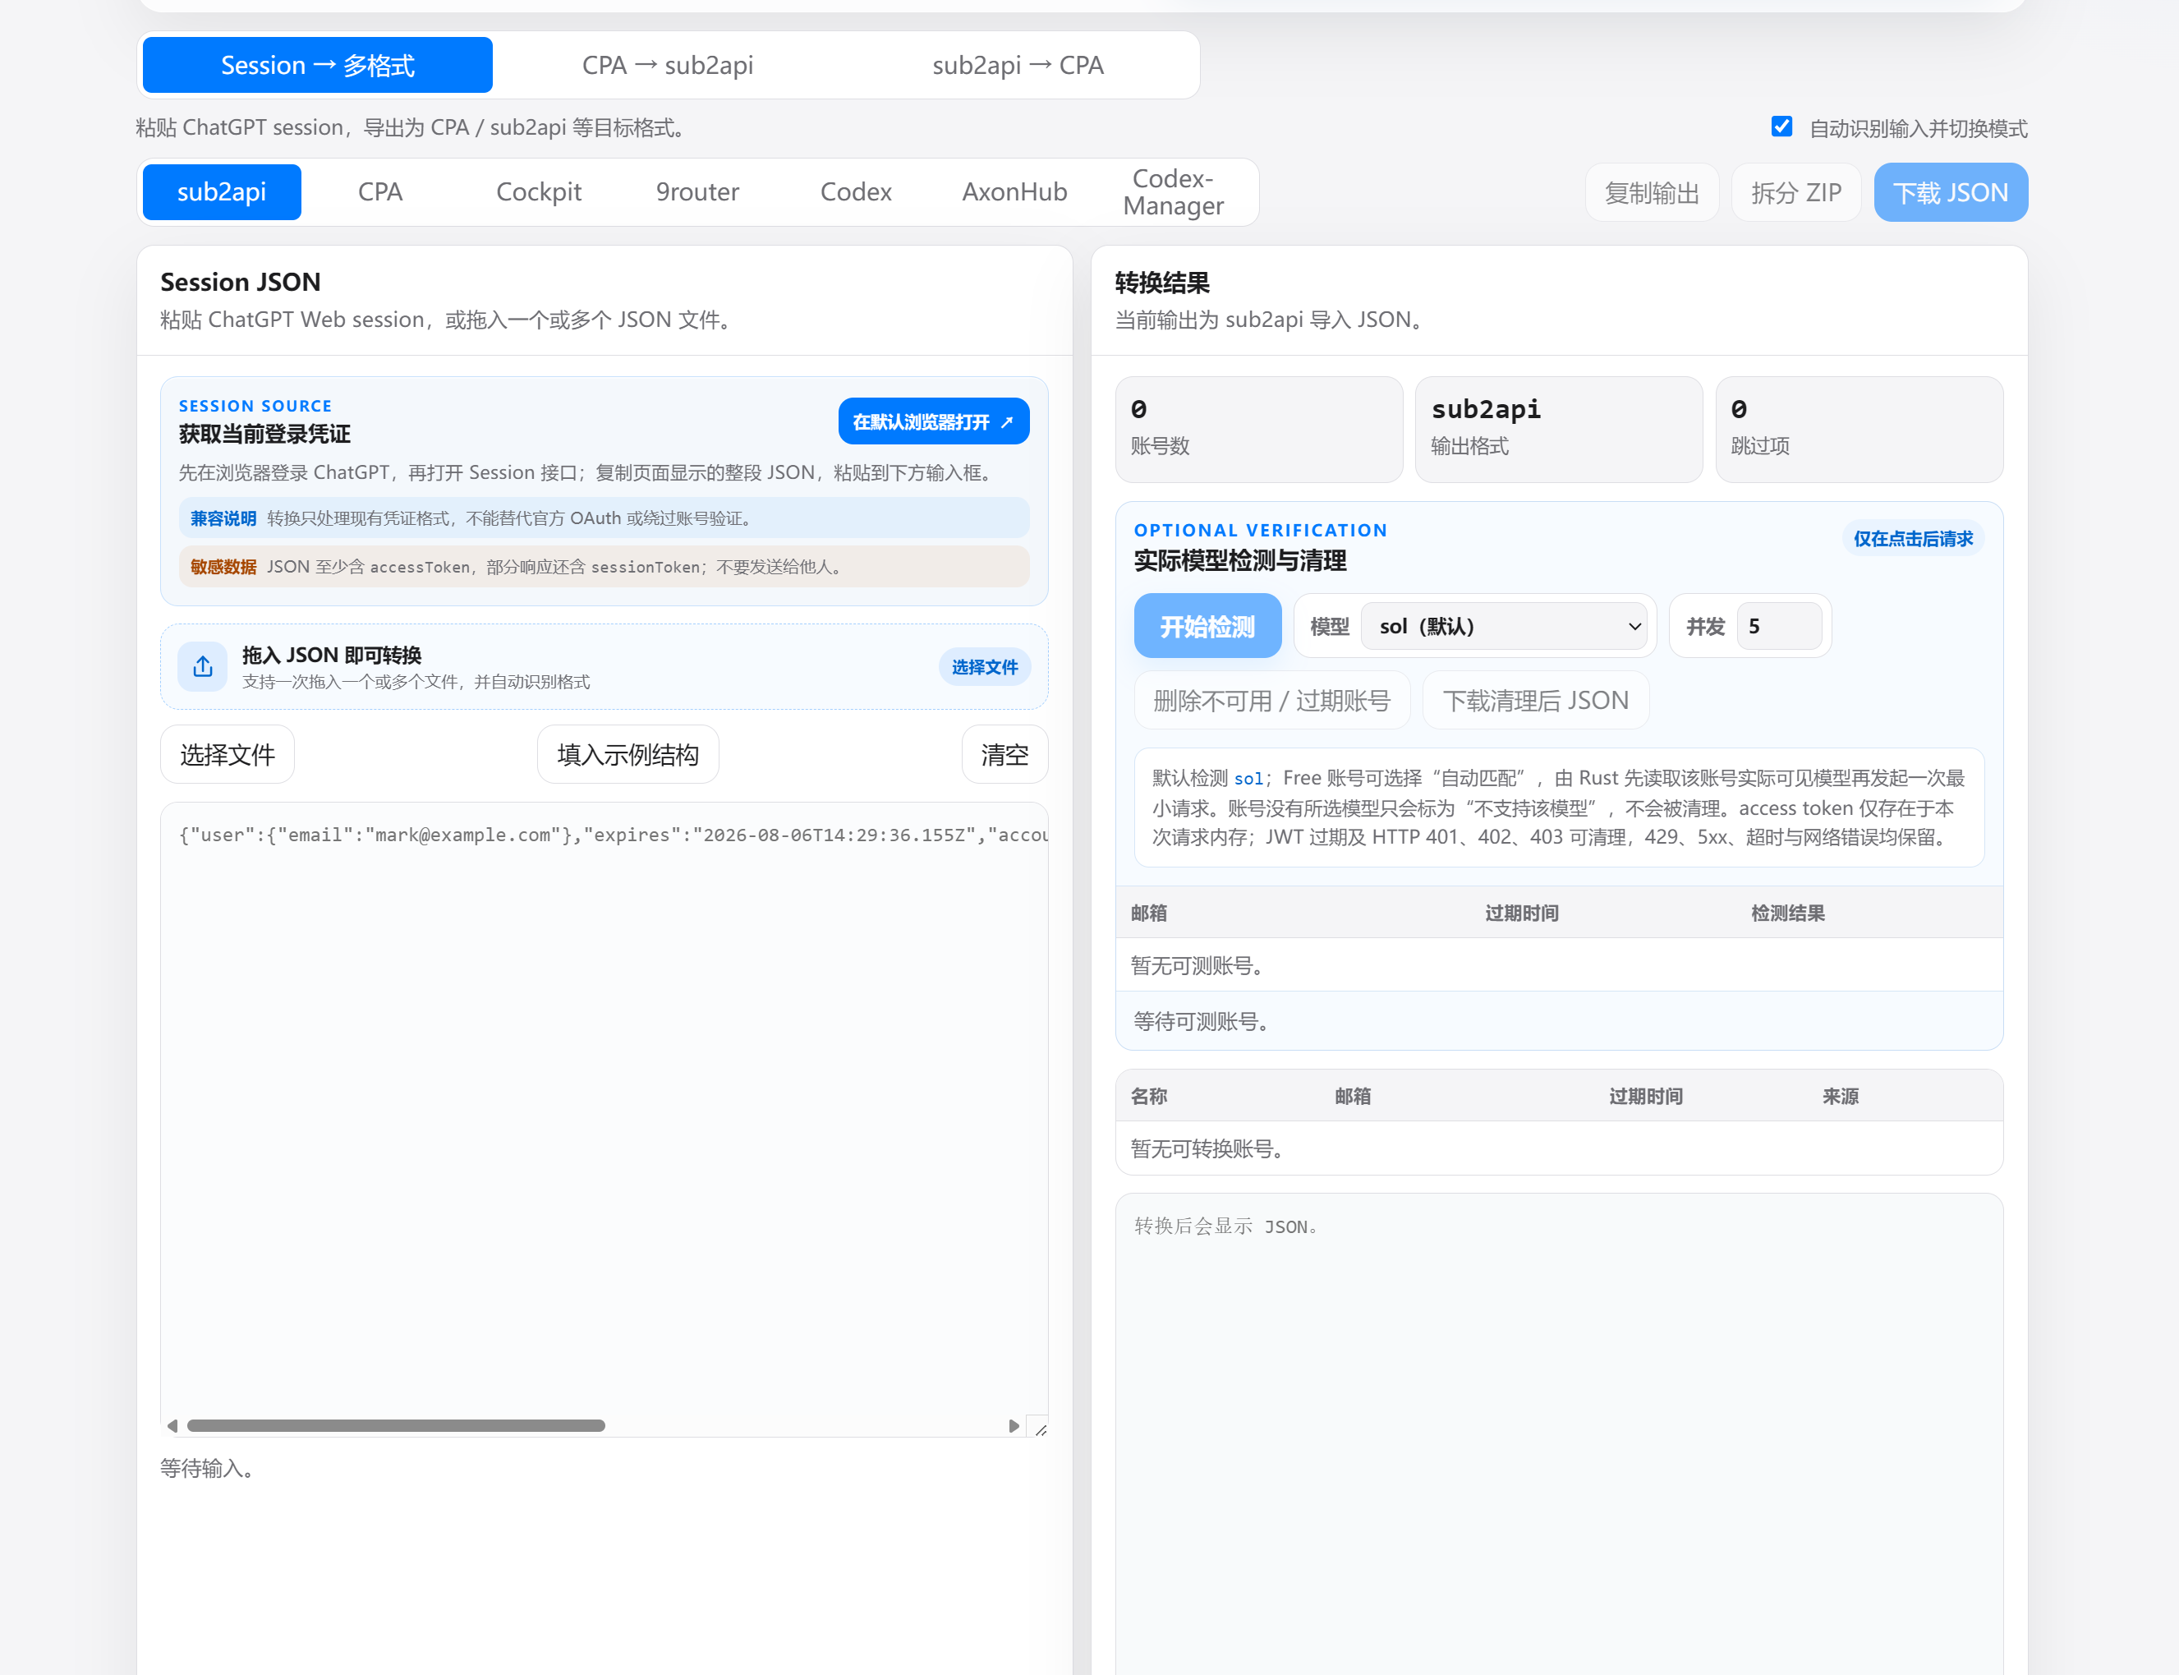Click the 兼容说明 notice
Image resolution: width=2179 pixels, height=1675 pixels.
pyautogui.click(x=604, y=518)
